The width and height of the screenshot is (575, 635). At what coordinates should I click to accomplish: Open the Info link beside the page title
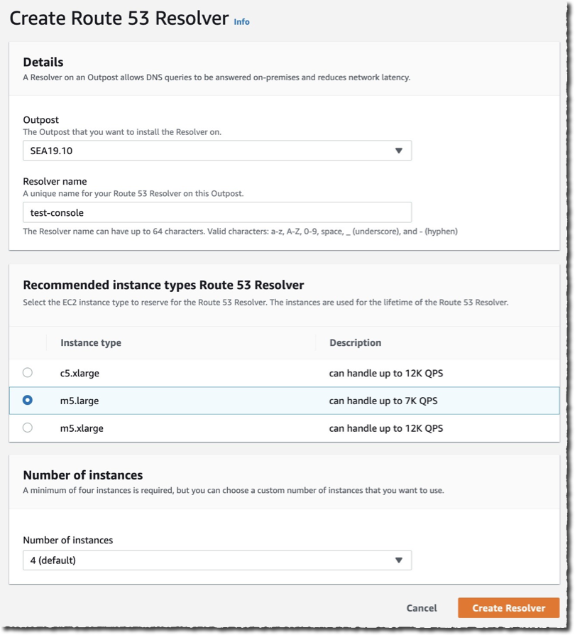coord(241,22)
